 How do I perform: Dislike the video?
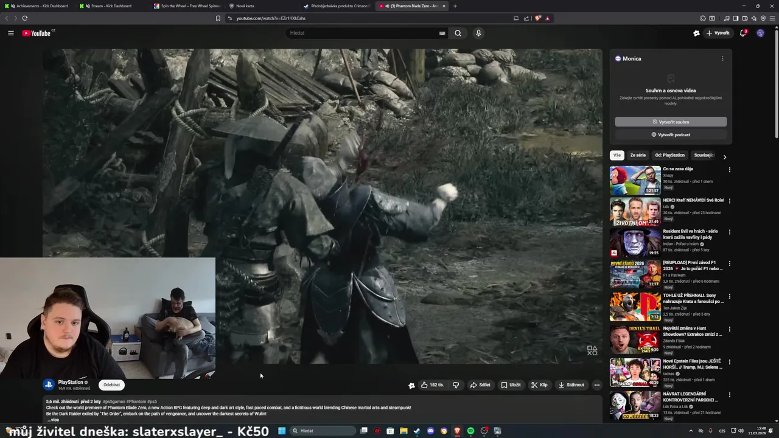pyautogui.click(x=456, y=385)
